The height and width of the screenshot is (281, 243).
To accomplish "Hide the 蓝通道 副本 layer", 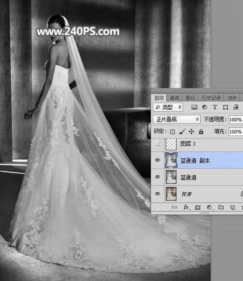I will [158, 160].
